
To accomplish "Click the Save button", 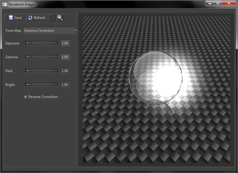I will coord(15,18).
